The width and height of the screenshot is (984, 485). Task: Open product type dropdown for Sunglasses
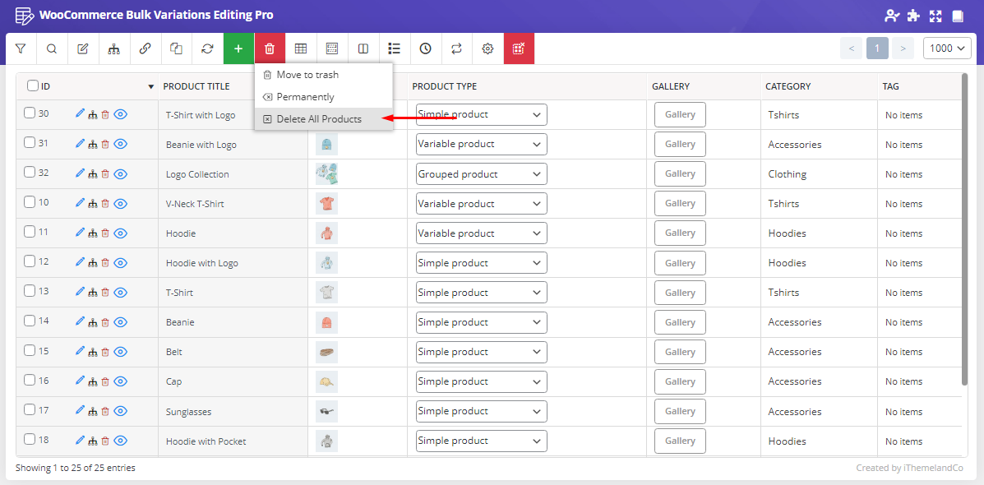click(x=481, y=411)
